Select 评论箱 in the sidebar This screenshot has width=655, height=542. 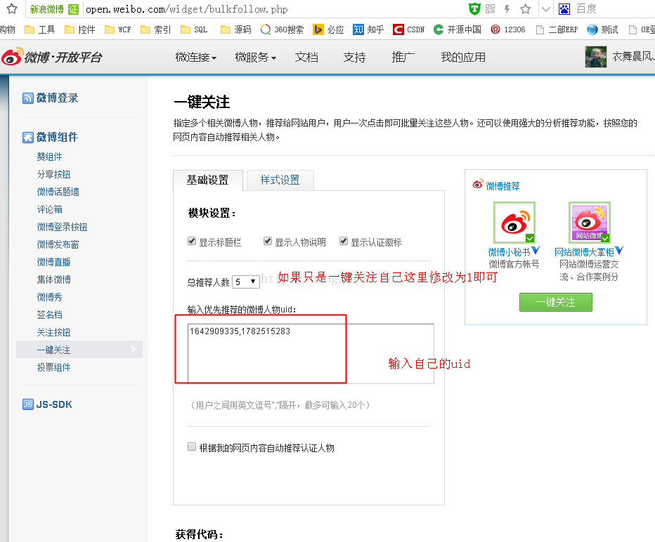click(49, 209)
